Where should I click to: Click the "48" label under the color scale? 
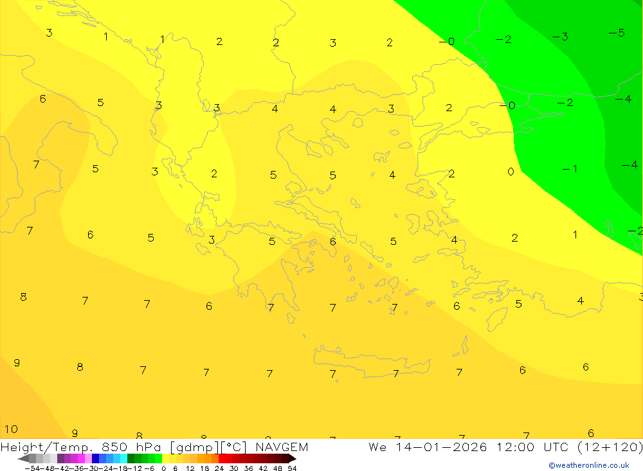coord(278,468)
